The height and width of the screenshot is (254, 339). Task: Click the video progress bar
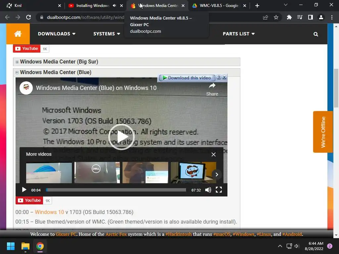tap(116, 190)
